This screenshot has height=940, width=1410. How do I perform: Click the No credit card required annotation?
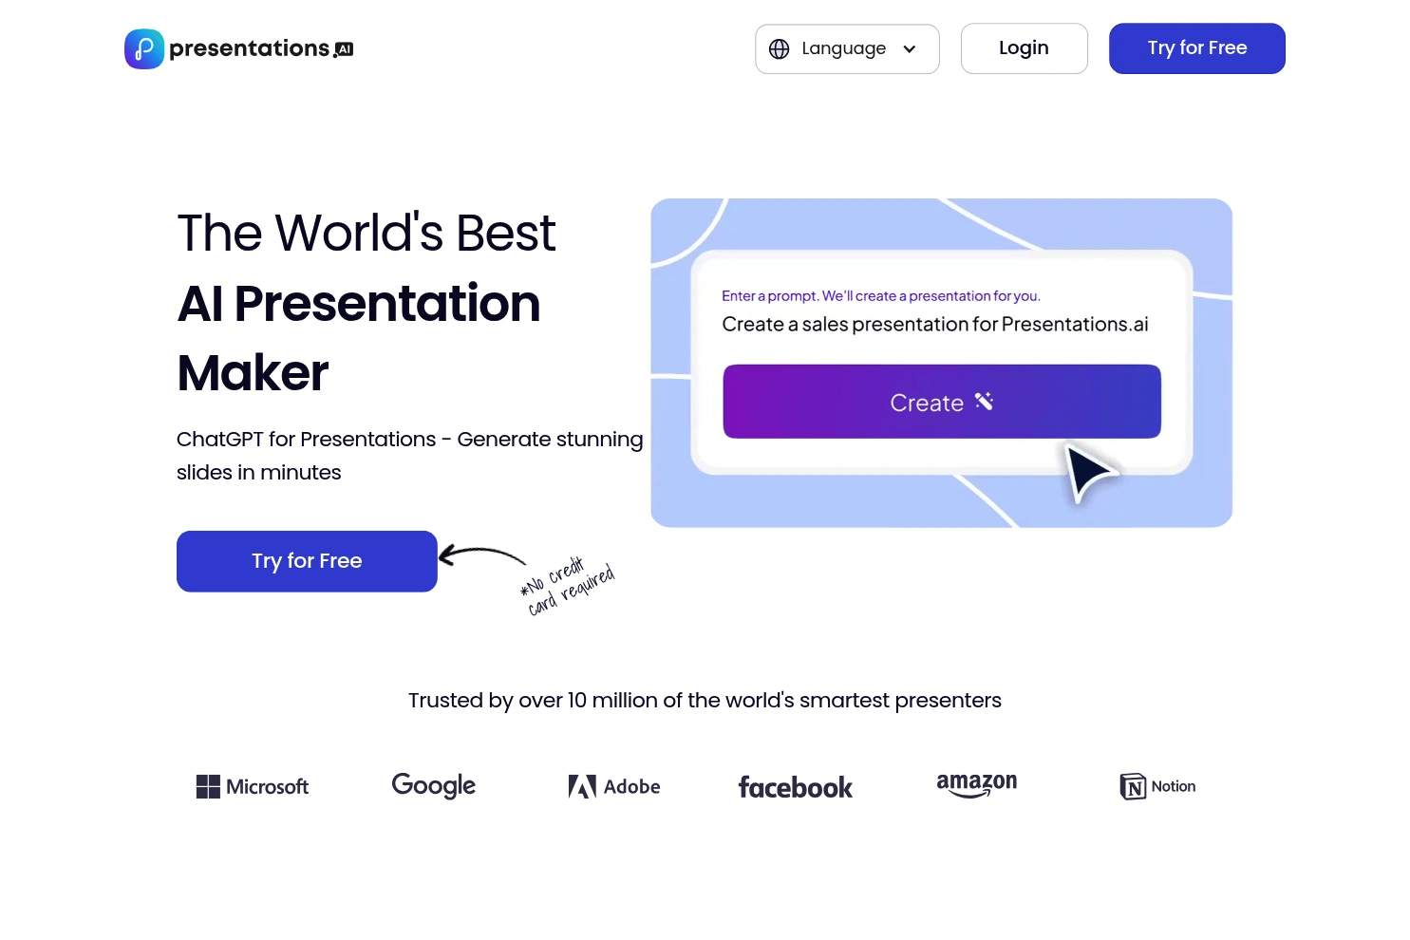(x=567, y=583)
